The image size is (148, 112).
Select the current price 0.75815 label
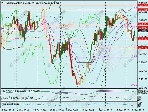coord(143,31)
